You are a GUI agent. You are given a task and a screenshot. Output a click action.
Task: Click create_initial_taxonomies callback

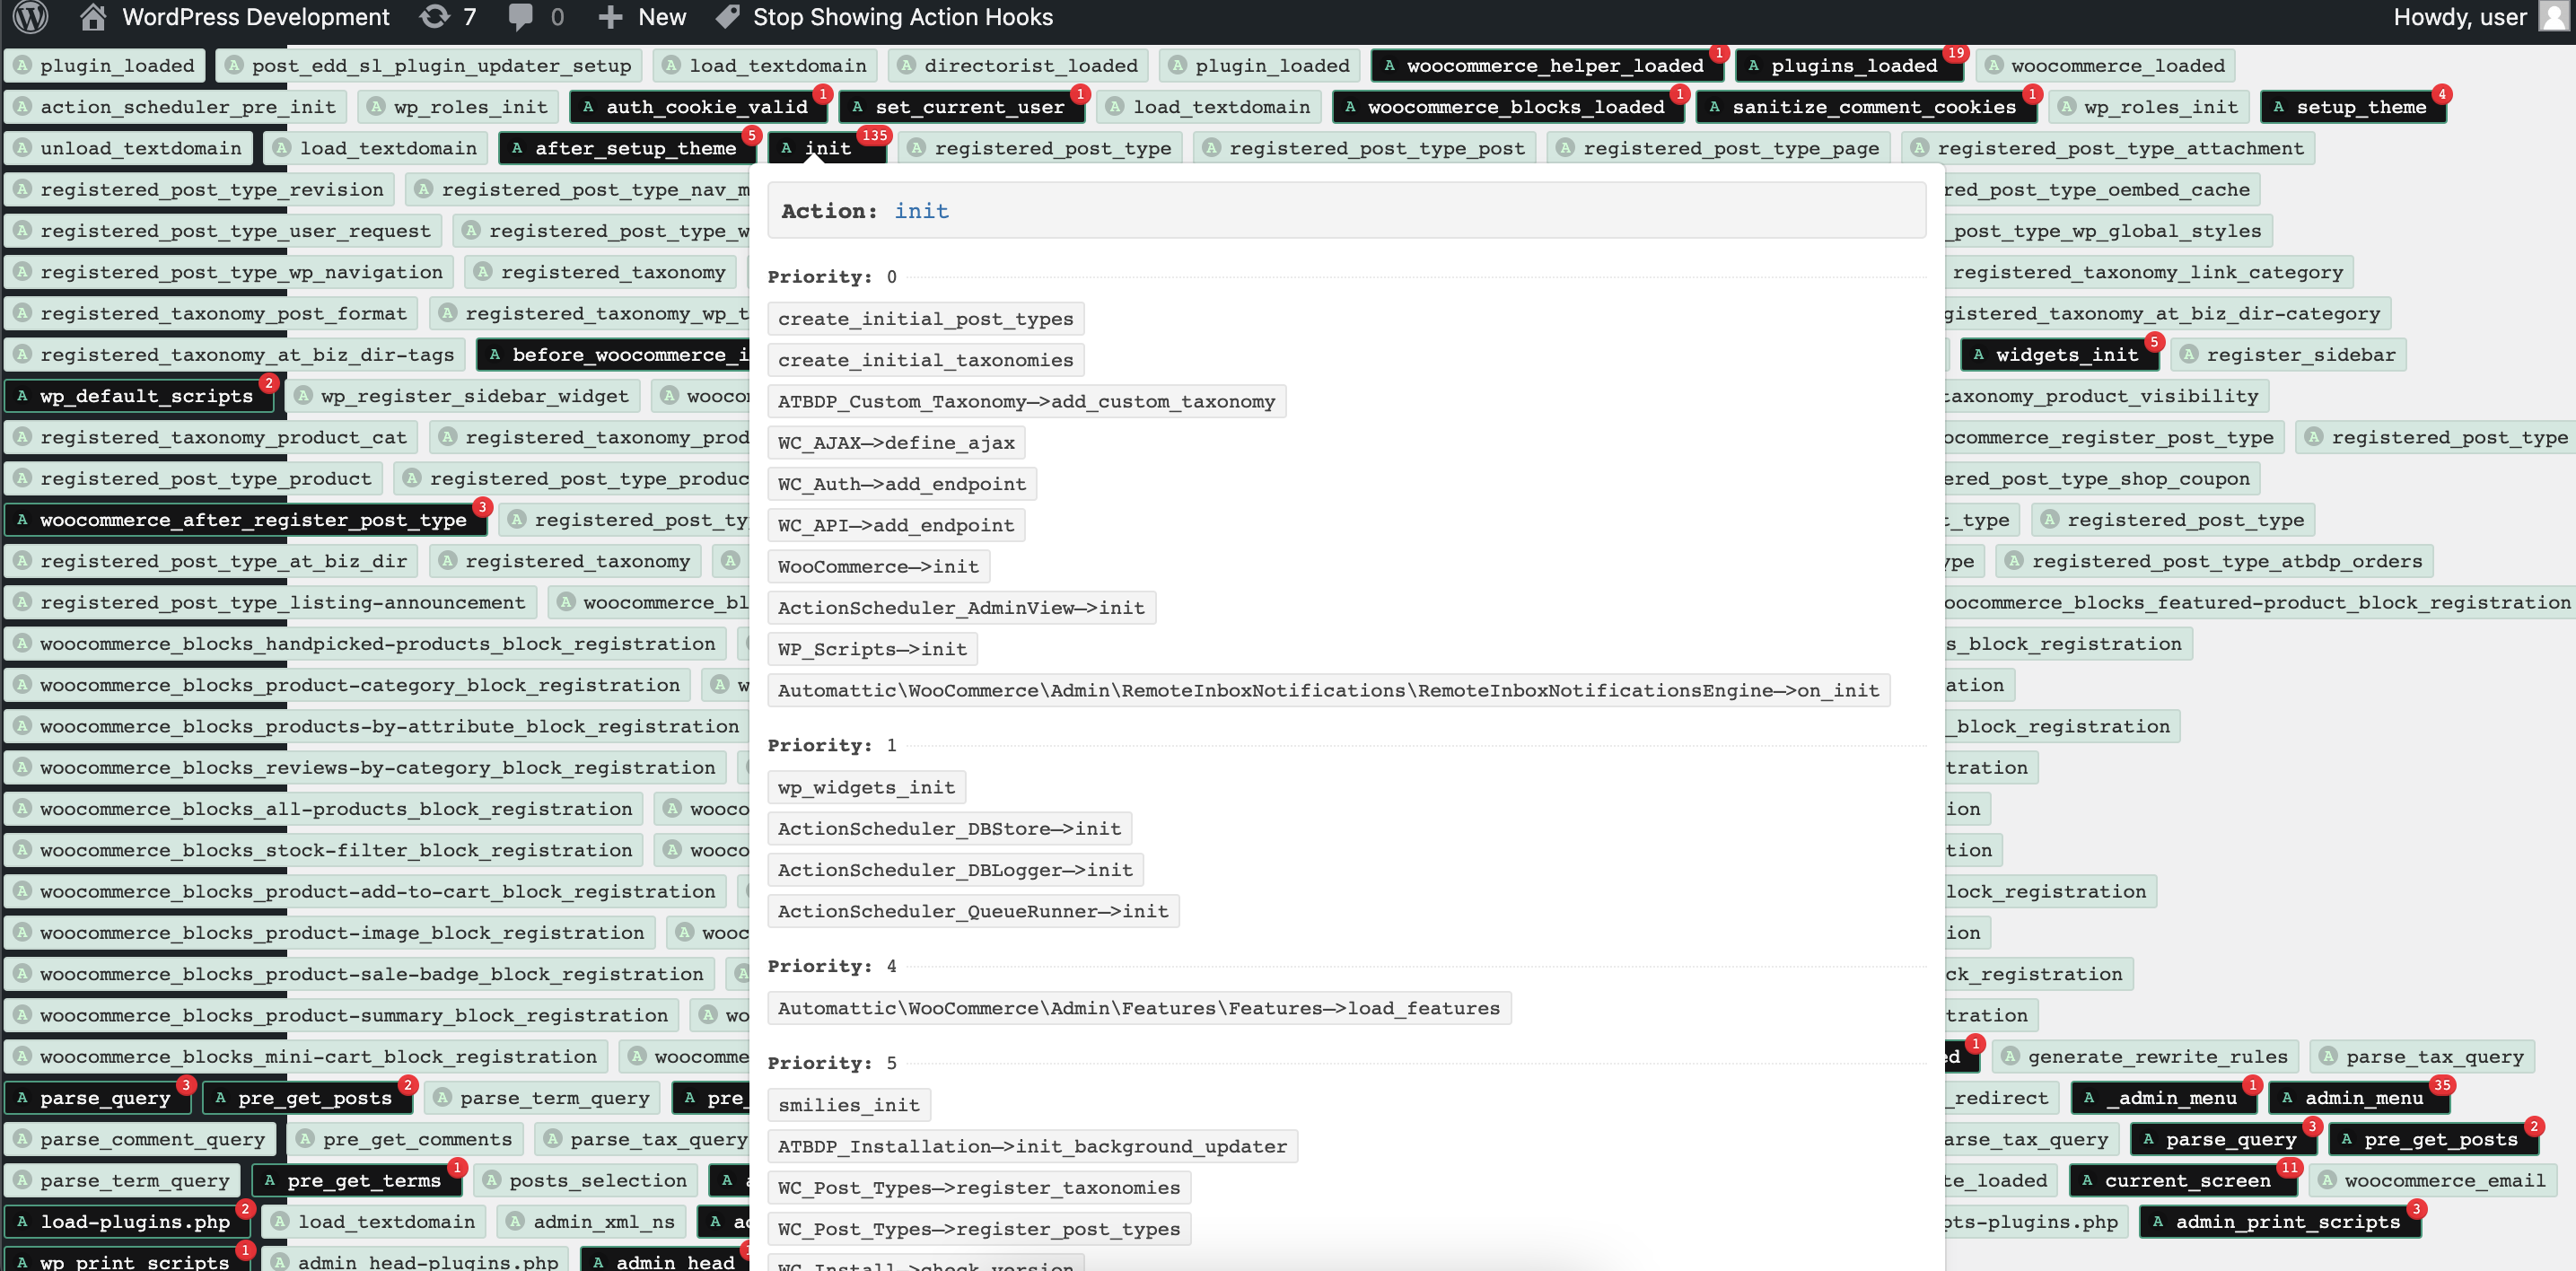[925, 360]
